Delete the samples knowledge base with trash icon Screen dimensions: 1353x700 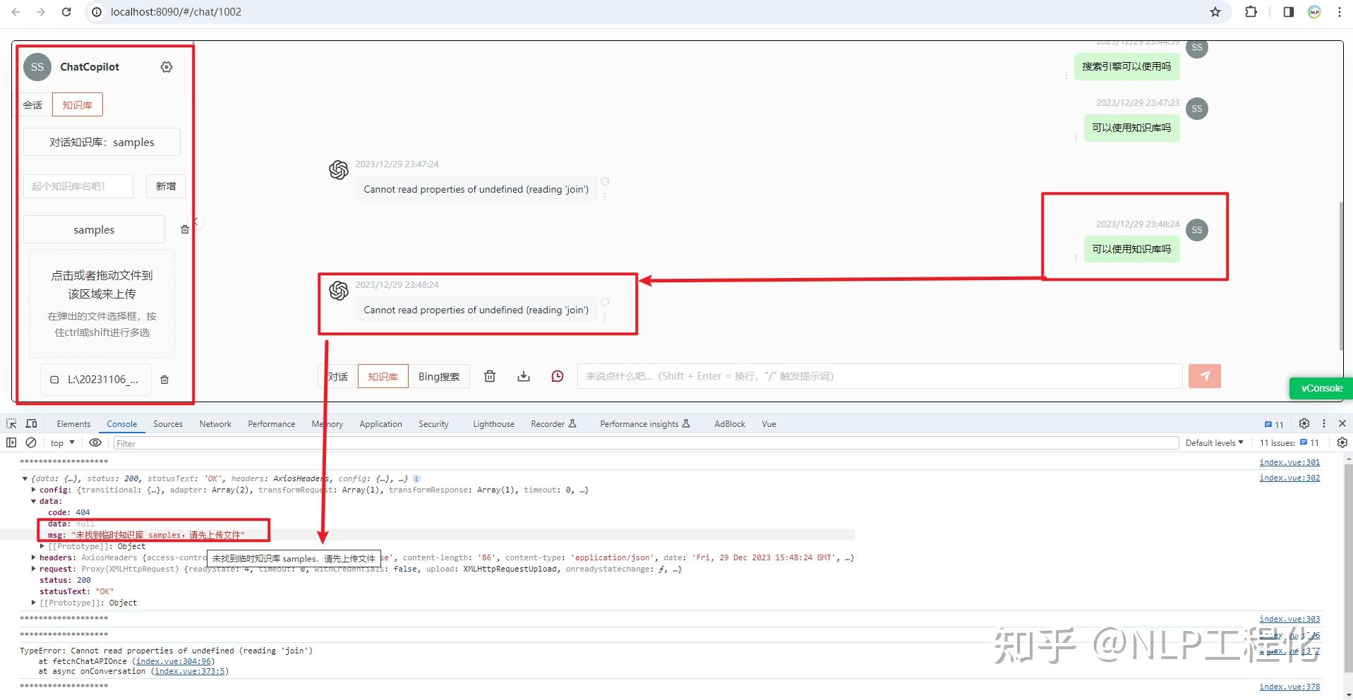185,229
